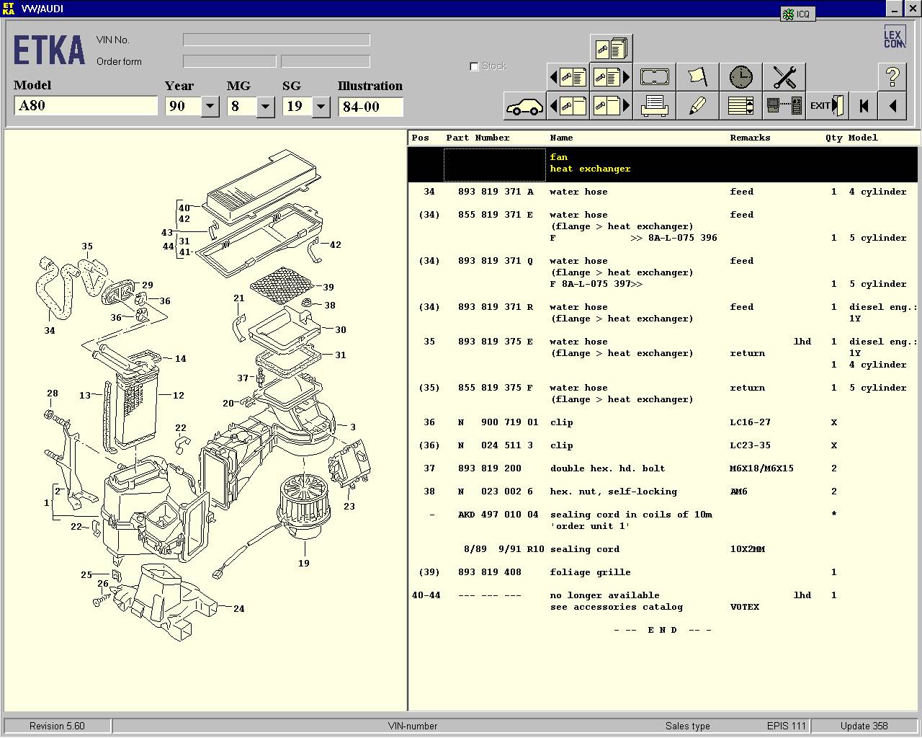Image resolution: width=922 pixels, height=738 pixels.
Task: Open the MG dropdown arrow
Action: tap(265, 107)
